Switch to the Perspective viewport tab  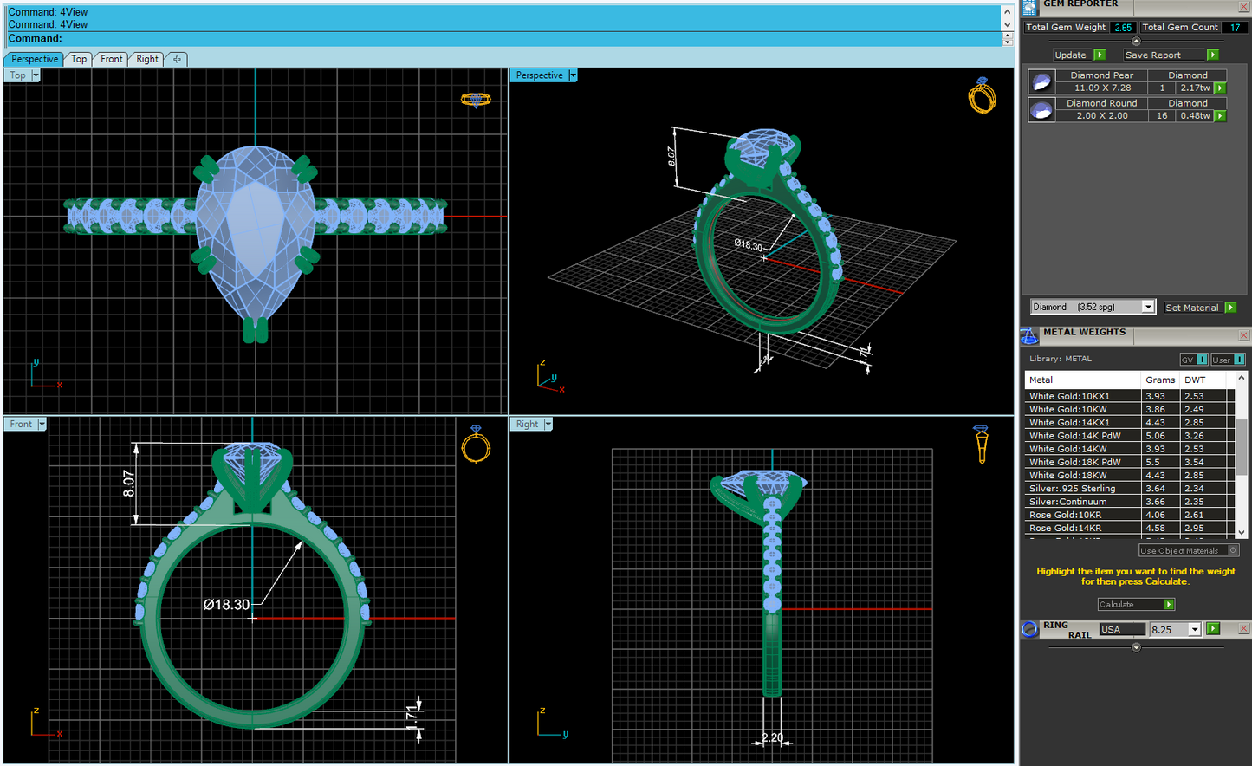pos(35,59)
